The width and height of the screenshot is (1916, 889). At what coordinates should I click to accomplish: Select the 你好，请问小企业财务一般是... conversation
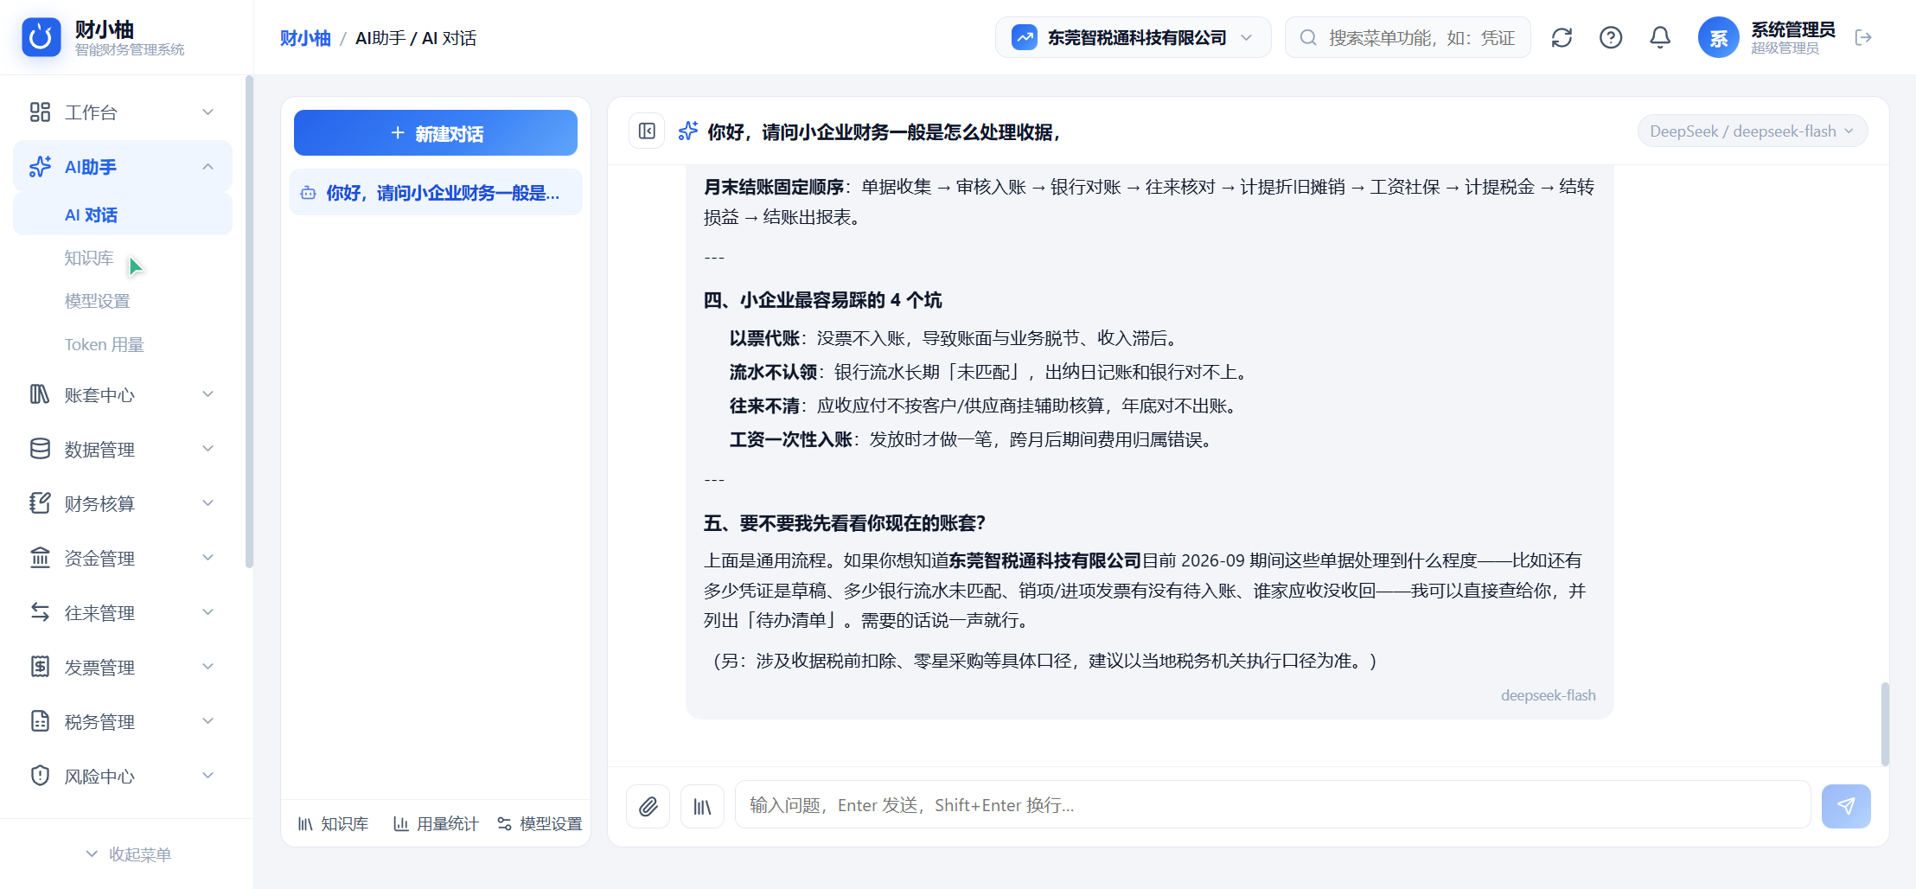[436, 193]
